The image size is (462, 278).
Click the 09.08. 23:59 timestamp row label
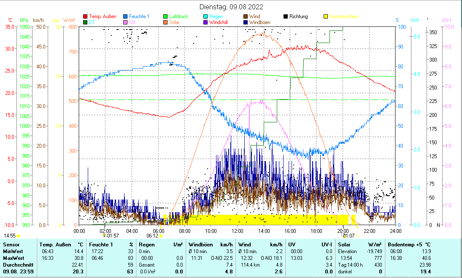(x=18, y=272)
